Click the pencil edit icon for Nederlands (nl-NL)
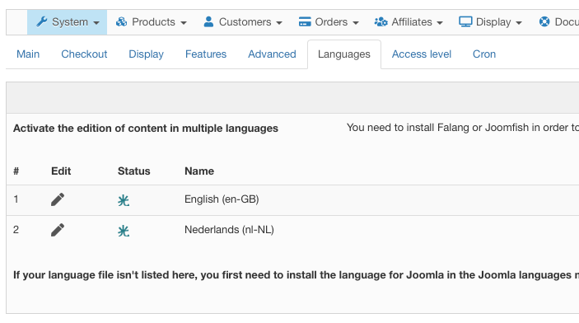The height and width of the screenshot is (323, 579). 58,230
